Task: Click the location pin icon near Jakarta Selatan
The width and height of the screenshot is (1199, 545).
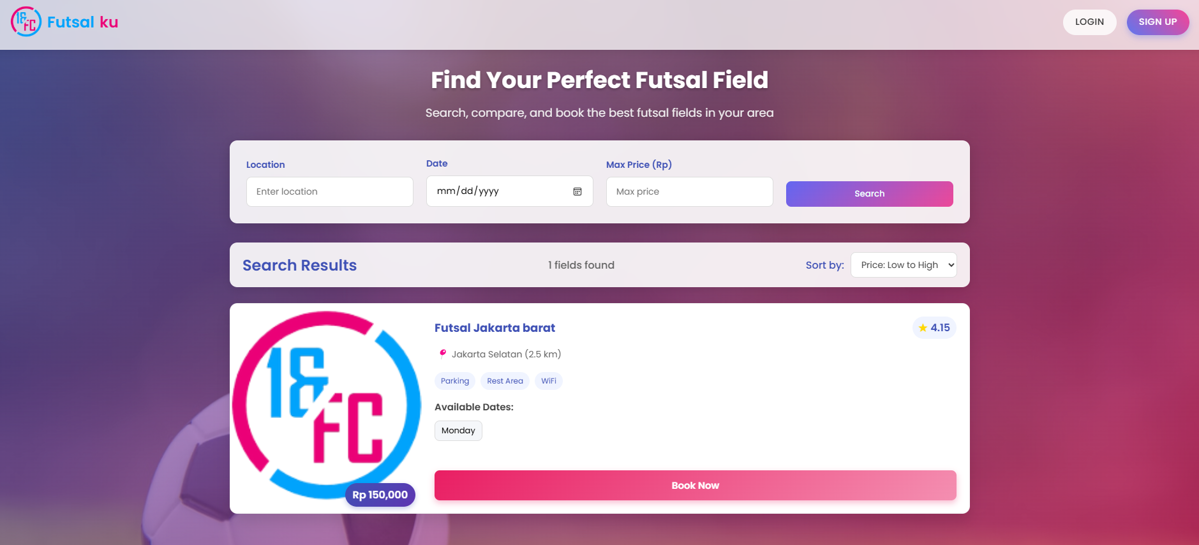Action: (x=442, y=354)
